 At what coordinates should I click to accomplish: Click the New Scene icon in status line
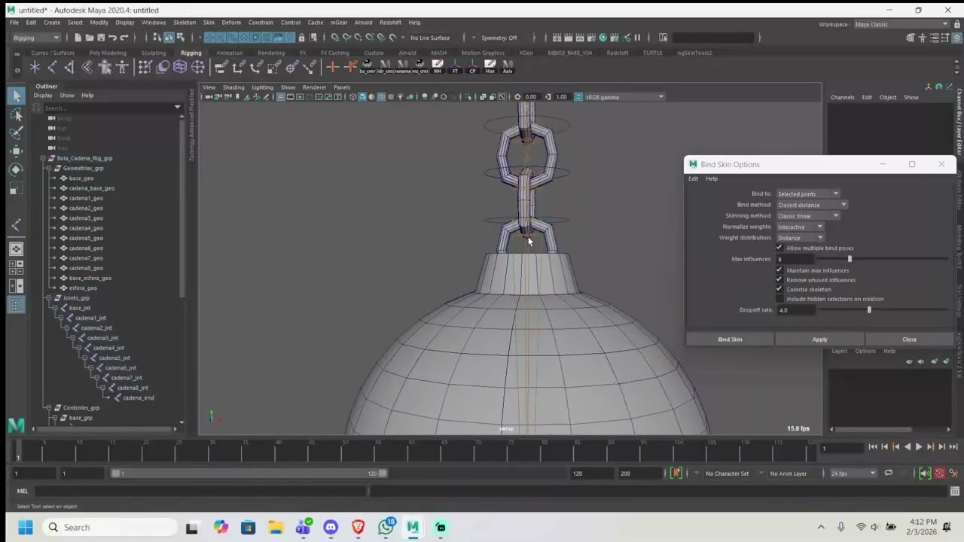pyautogui.click(x=78, y=38)
